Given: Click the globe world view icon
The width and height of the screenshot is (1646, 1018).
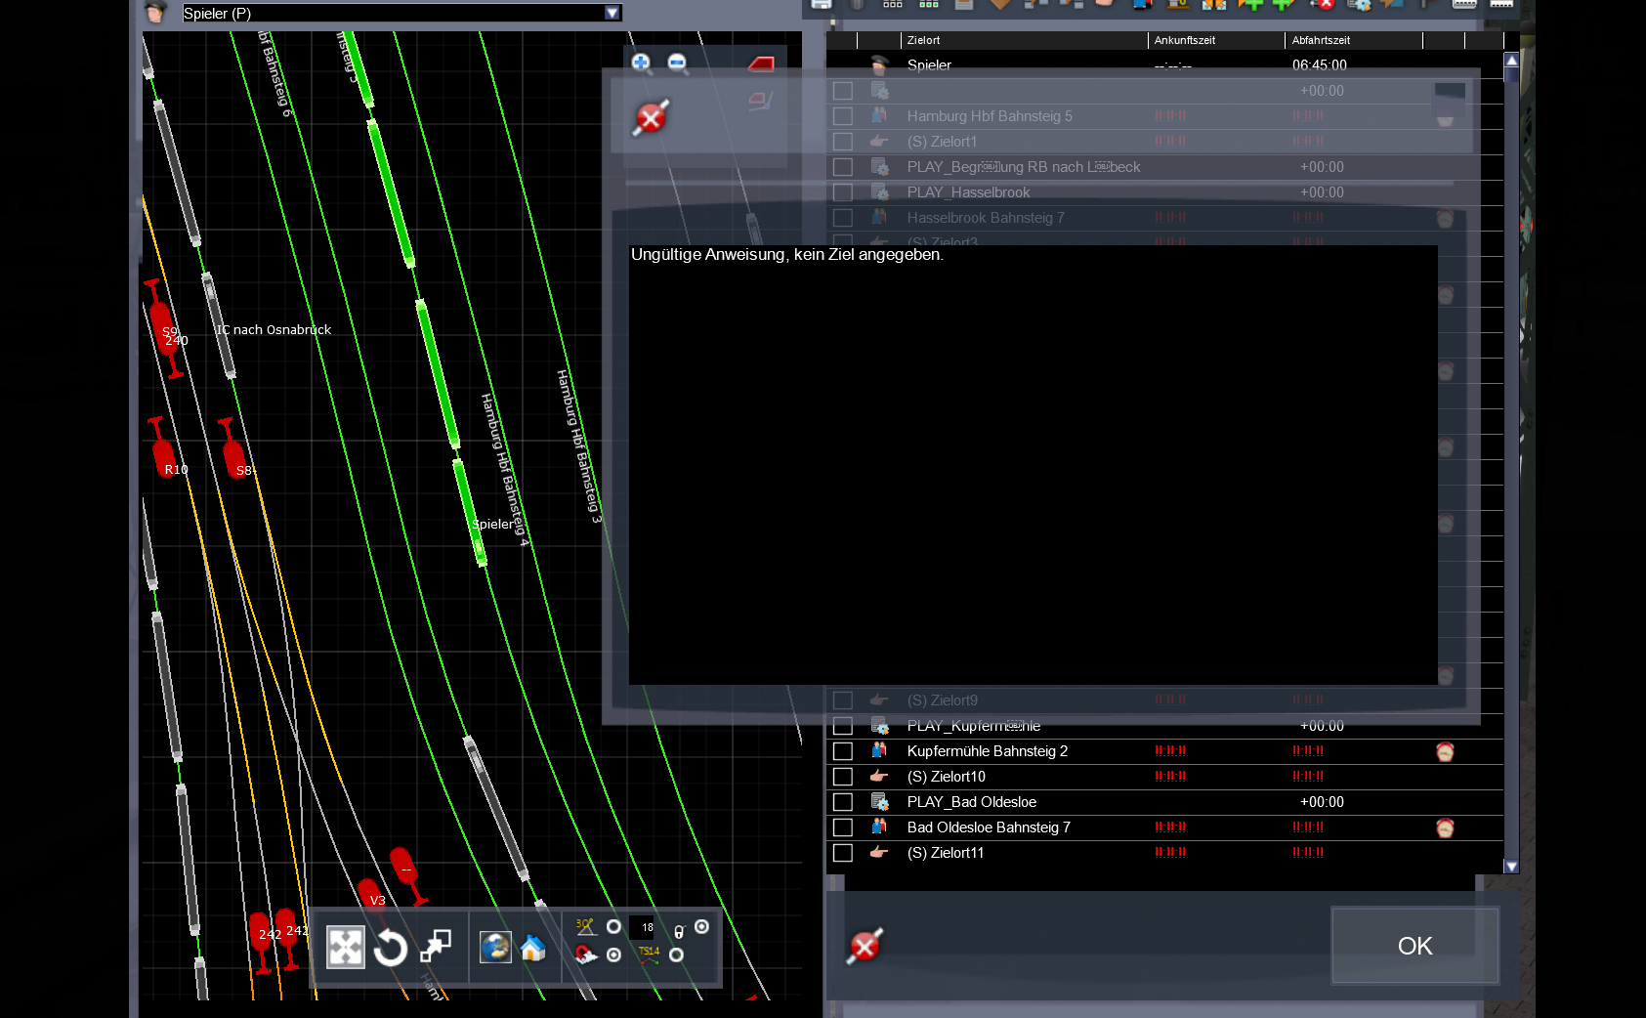Looking at the screenshot, I should [x=495, y=947].
